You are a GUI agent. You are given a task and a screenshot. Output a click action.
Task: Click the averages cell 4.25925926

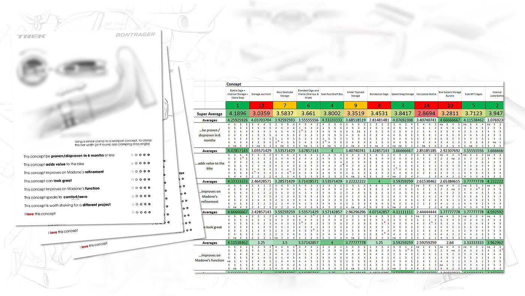click(237, 120)
